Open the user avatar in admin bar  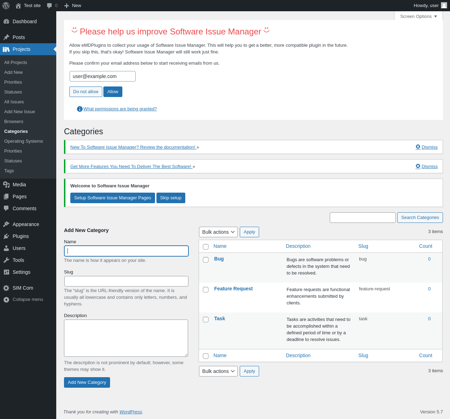[x=444, y=5]
